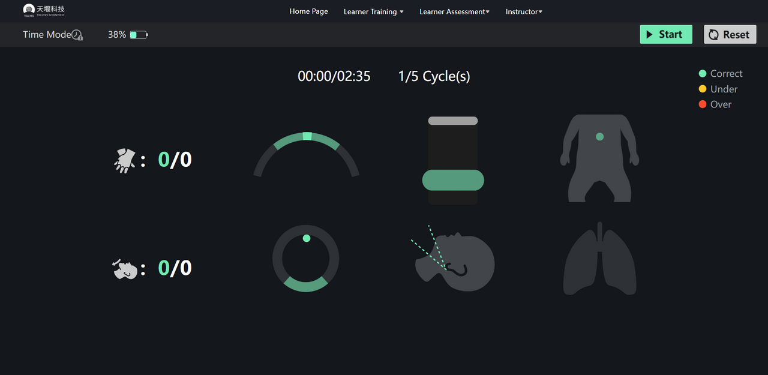Click the infant body hand-position figure
The width and height of the screenshot is (768, 375).
point(599,158)
